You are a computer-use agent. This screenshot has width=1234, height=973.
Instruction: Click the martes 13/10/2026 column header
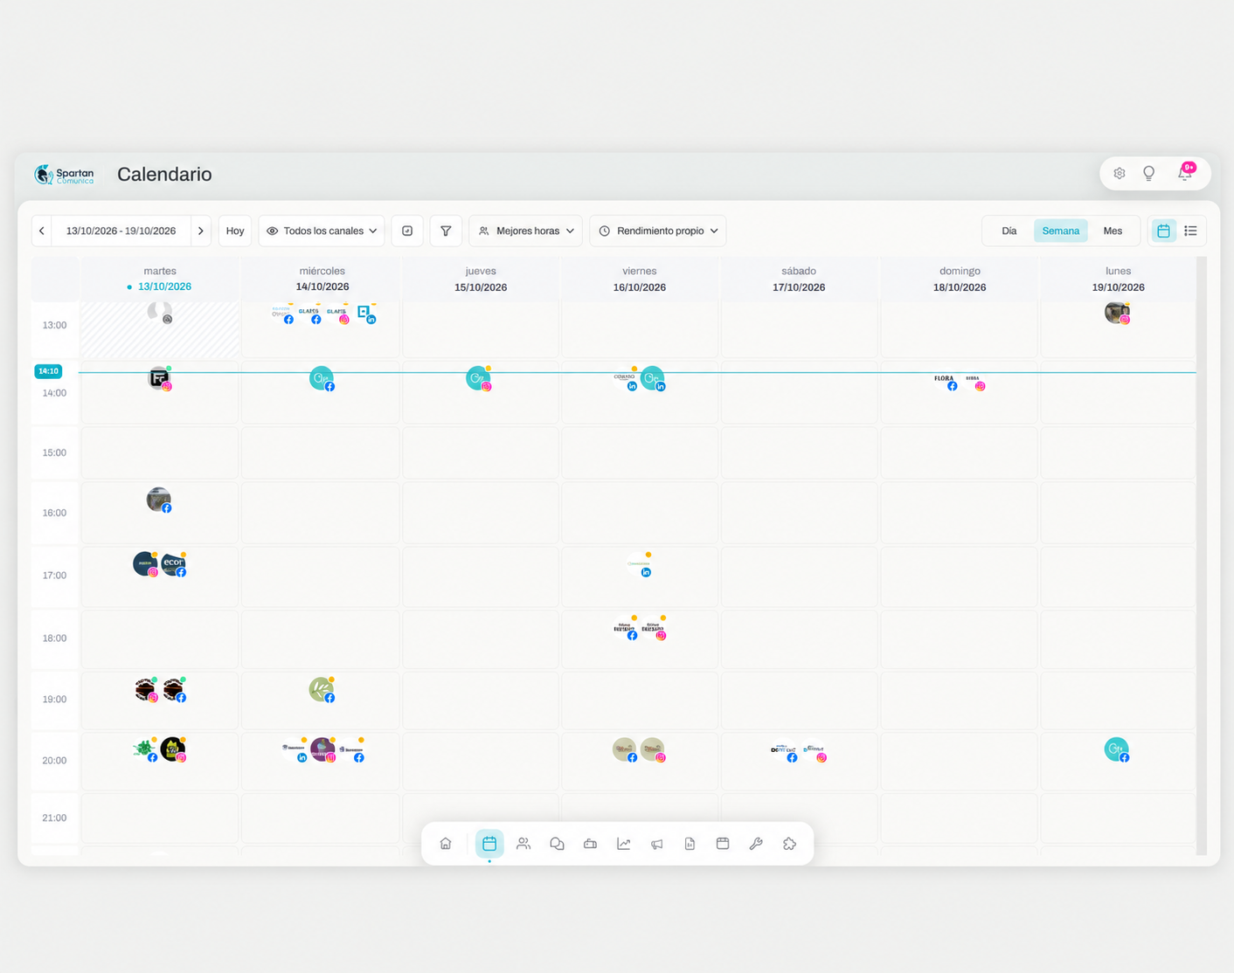(x=160, y=279)
